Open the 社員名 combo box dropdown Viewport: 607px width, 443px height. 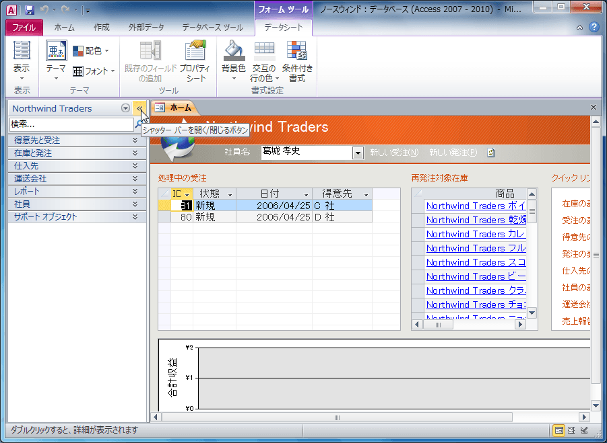coord(358,153)
